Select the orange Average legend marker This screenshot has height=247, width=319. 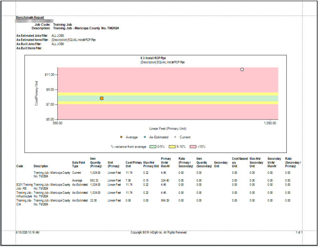[121, 137]
